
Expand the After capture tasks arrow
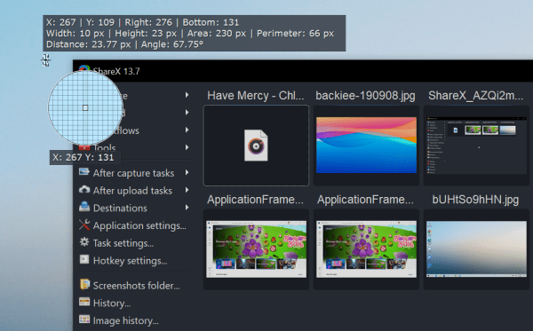click(x=187, y=172)
